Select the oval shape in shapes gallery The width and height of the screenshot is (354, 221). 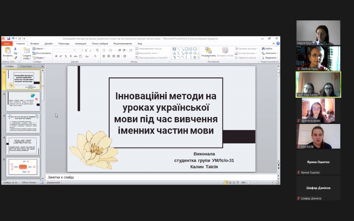point(191,49)
